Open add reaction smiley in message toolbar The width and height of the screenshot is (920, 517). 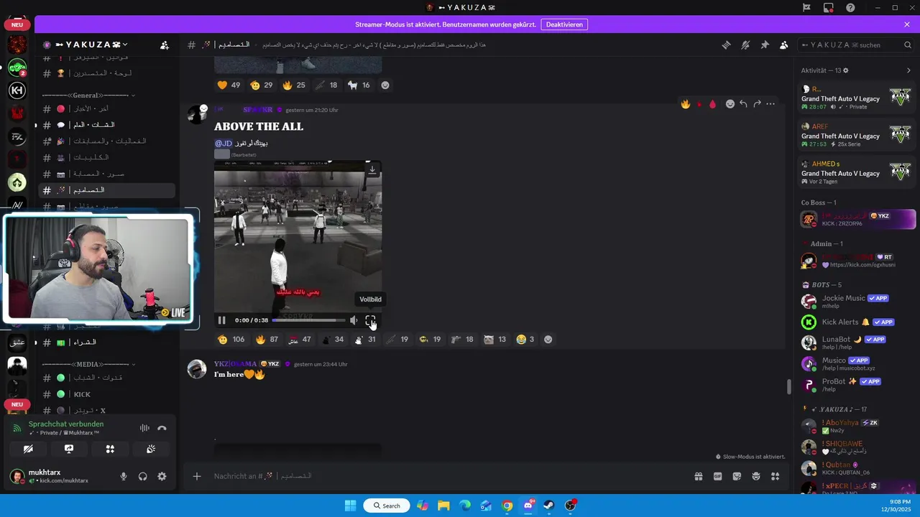730,104
